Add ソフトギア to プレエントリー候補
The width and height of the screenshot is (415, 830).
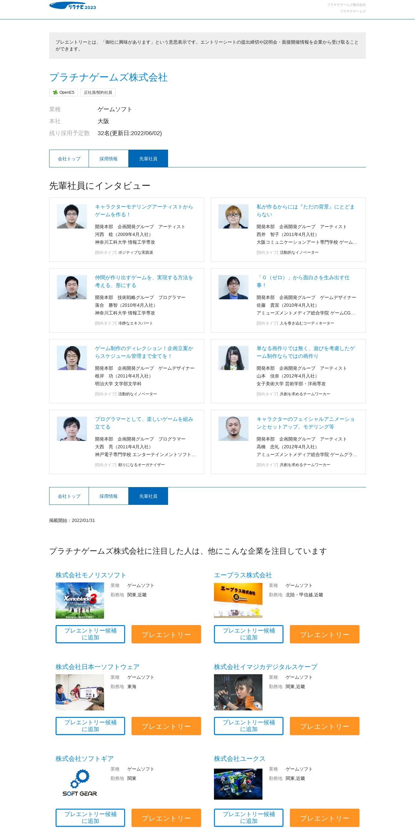pos(90,818)
